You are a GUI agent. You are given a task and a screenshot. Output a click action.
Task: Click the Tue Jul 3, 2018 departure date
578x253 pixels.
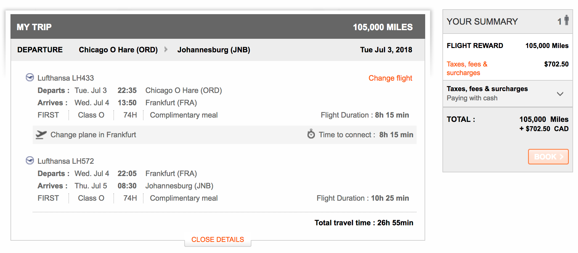(386, 50)
